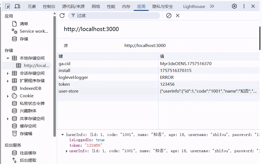The height and width of the screenshot is (164, 262).
Task: Click the sidebar vertical scrollbar
Action: pyautogui.click(x=54, y=74)
